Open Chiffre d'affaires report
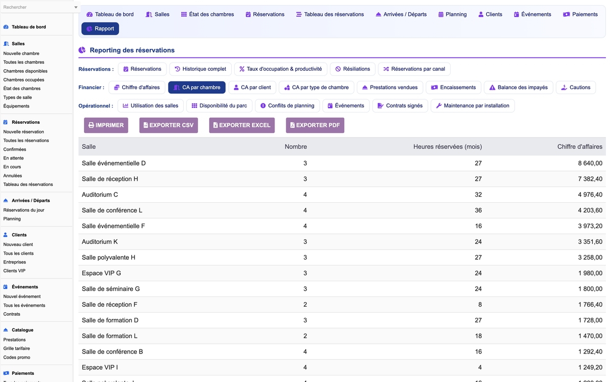This screenshot has width=611, height=382. pos(136,87)
